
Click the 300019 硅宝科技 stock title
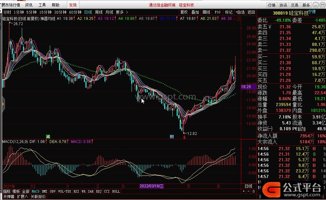291,13
